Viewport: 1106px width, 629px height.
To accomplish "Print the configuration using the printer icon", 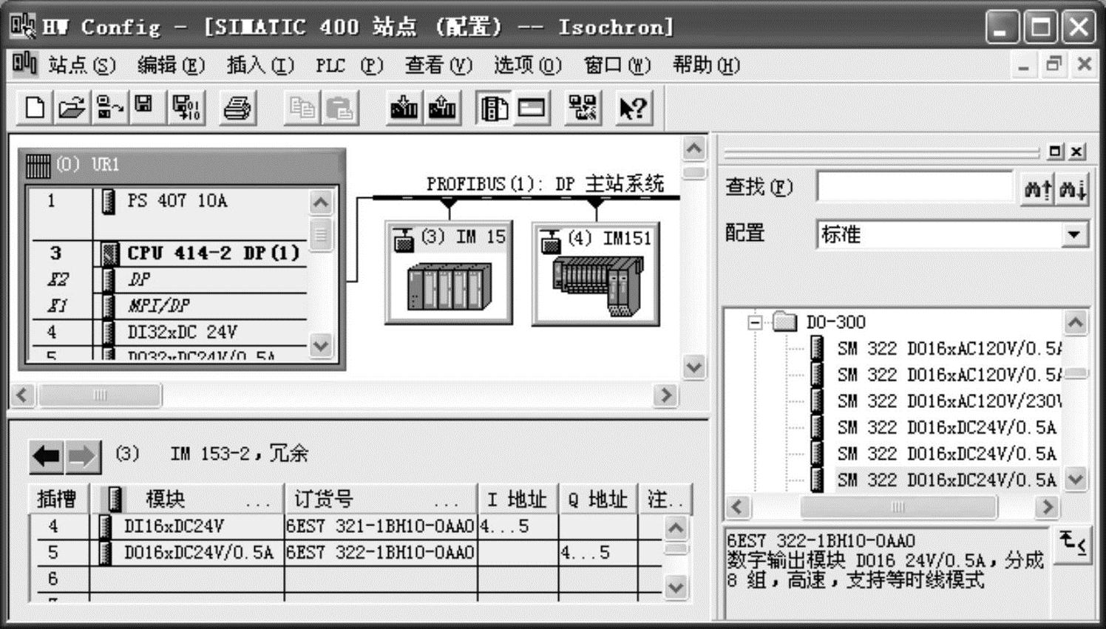I will click(237, 108).
